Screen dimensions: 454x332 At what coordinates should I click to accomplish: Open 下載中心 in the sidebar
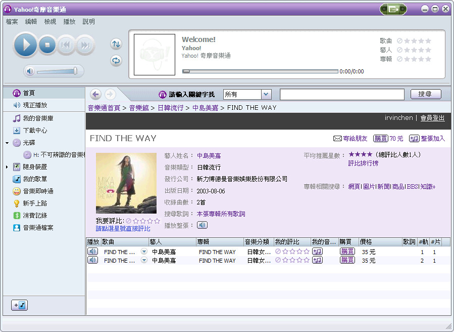point(35,131)
